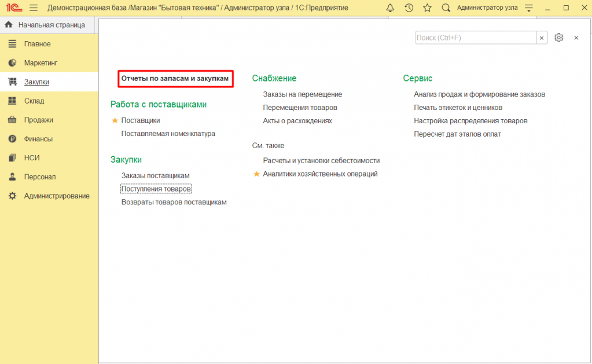The width and height of the screenshot is (592, 364).
Task: Open menu settings gear icon
Action: [x=558, y=38]
